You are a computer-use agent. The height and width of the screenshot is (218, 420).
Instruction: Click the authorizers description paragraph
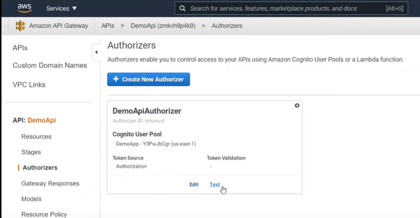point(256,60)
